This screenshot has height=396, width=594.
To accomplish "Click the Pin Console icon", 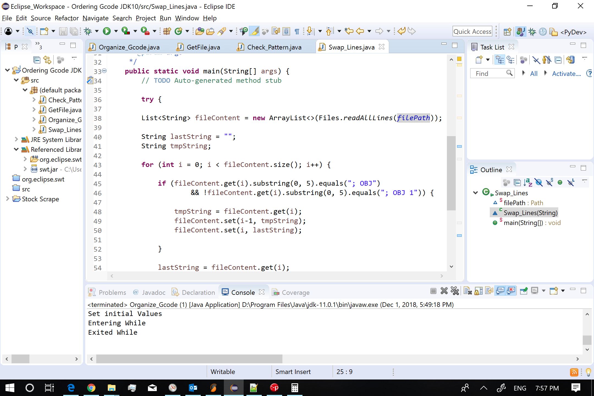I will click(524, 291).
